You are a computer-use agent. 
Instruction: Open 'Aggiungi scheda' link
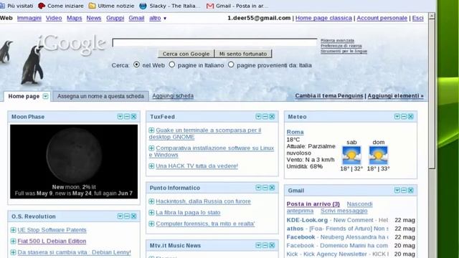(173, 95)
